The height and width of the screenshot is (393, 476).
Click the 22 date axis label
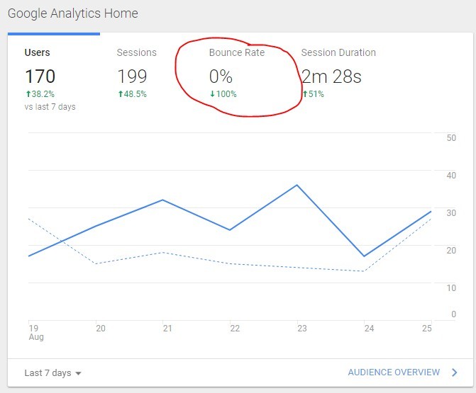tap(235, 329)
